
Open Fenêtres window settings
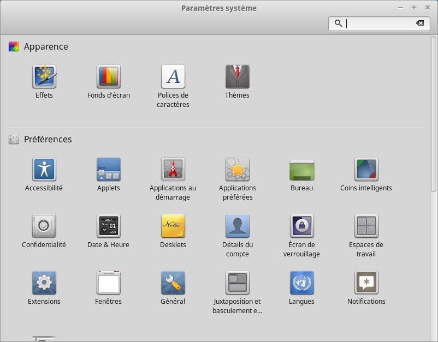click(109, 283)
